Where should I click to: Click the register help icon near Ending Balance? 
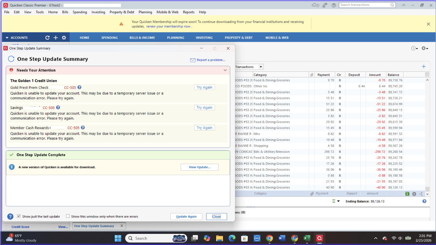[x=424, y=201]
